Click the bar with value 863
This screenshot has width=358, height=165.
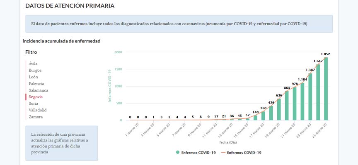coord(286,106)
